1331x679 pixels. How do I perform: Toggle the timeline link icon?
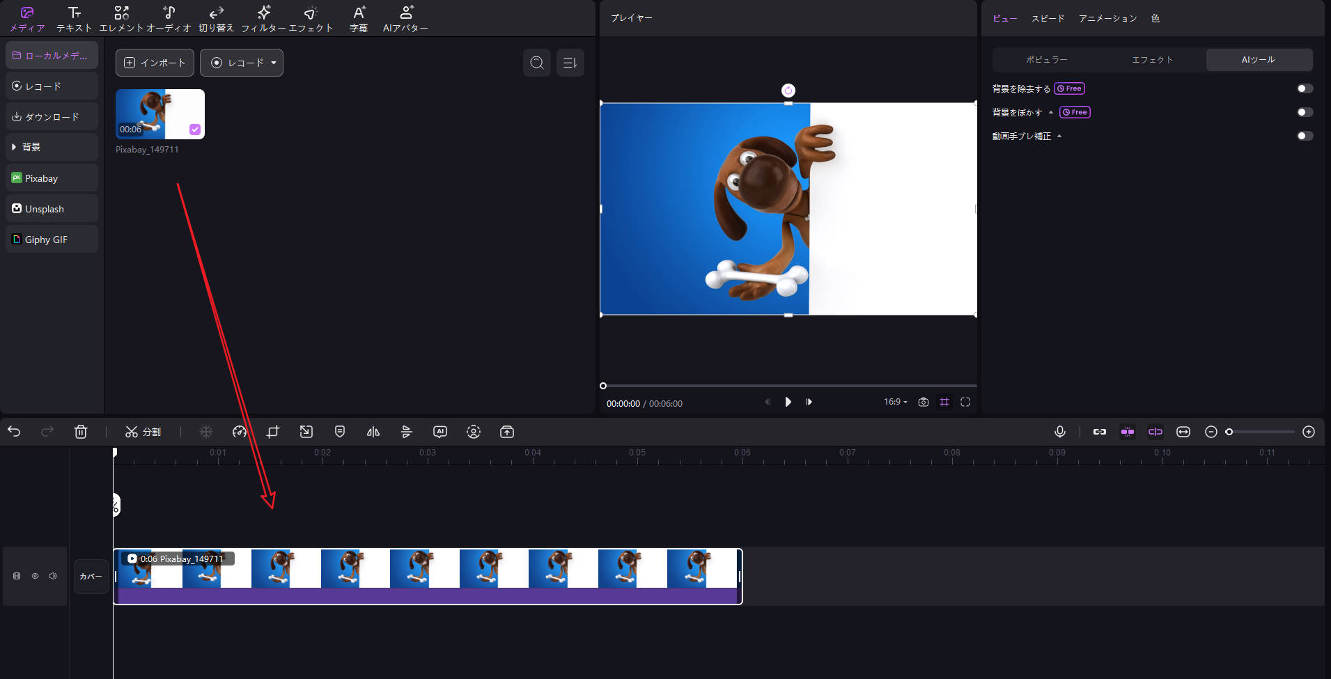(1100, 432)
